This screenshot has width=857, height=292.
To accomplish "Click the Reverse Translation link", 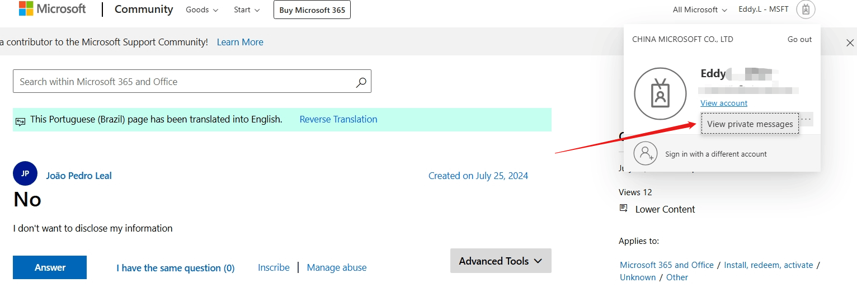I will pyautogui.click(x=338, y=119).
